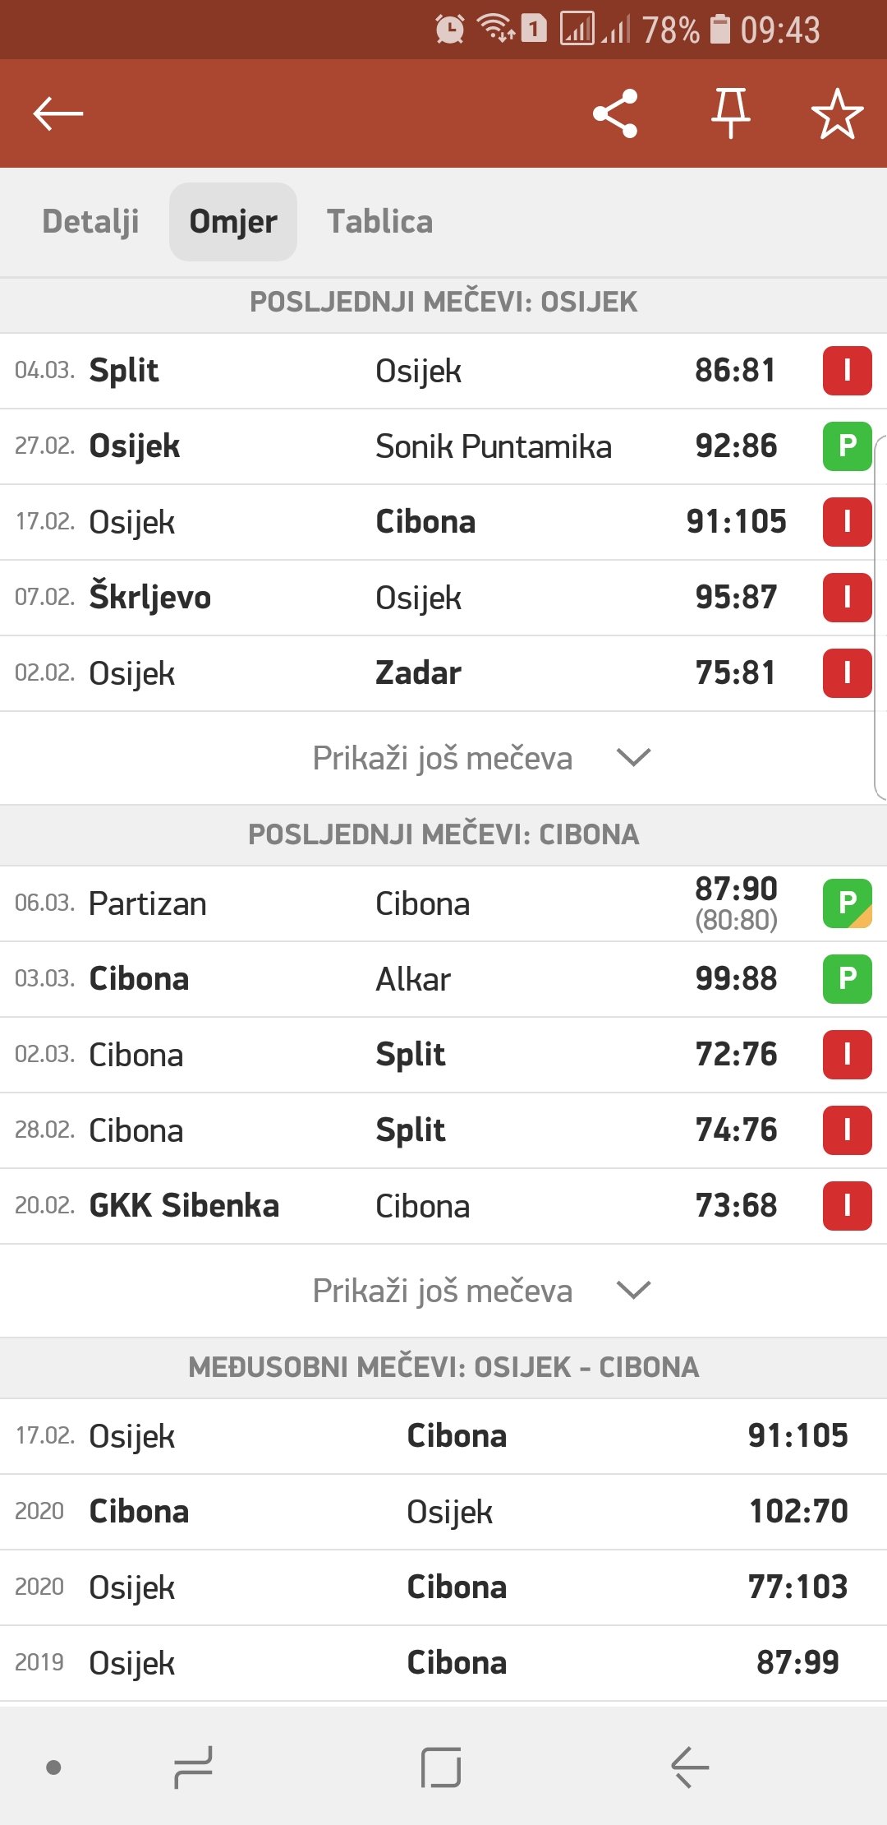This screenshot has height=1825, width=887.
Task: Tap green win badge for Osijek–Sonik Puntamika
Action: [847, 446]
